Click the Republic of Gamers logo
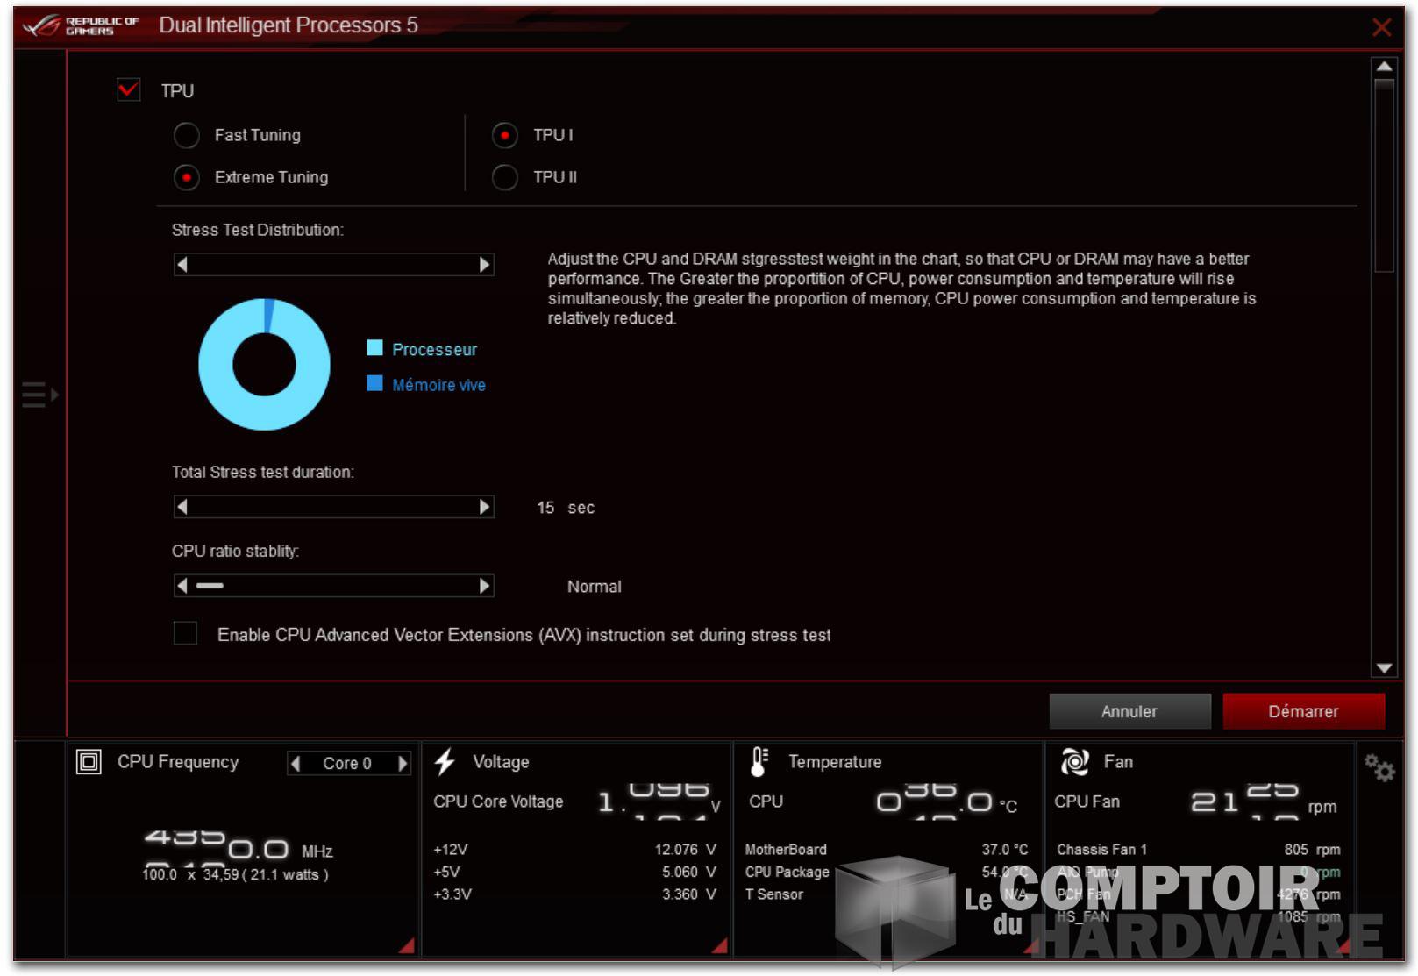 (81, 25)
